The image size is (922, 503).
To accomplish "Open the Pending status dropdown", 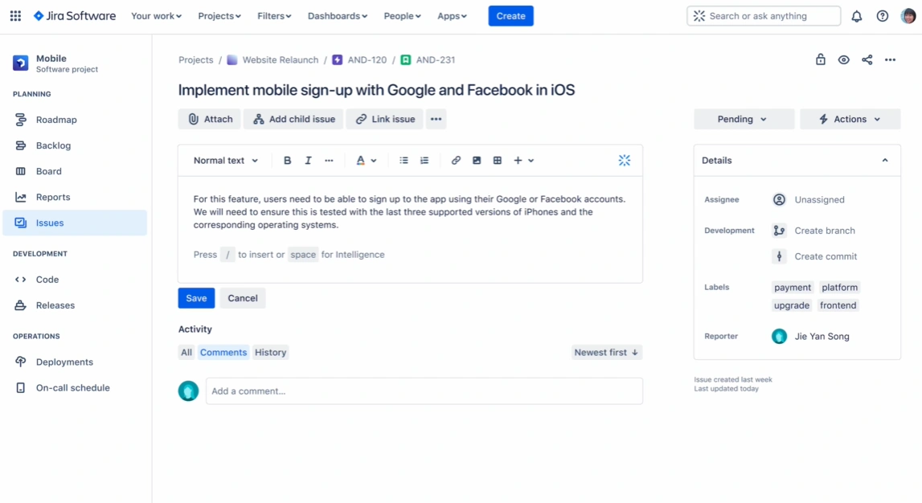I will (x=744, y=119).
